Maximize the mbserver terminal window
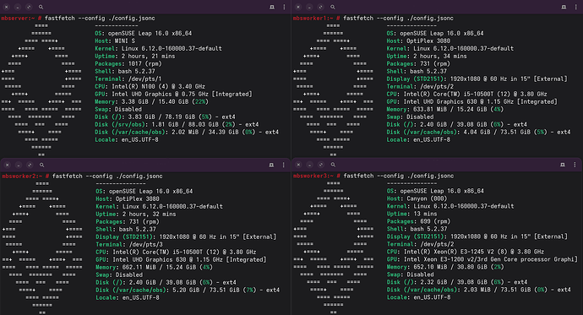 click(29, 7)
